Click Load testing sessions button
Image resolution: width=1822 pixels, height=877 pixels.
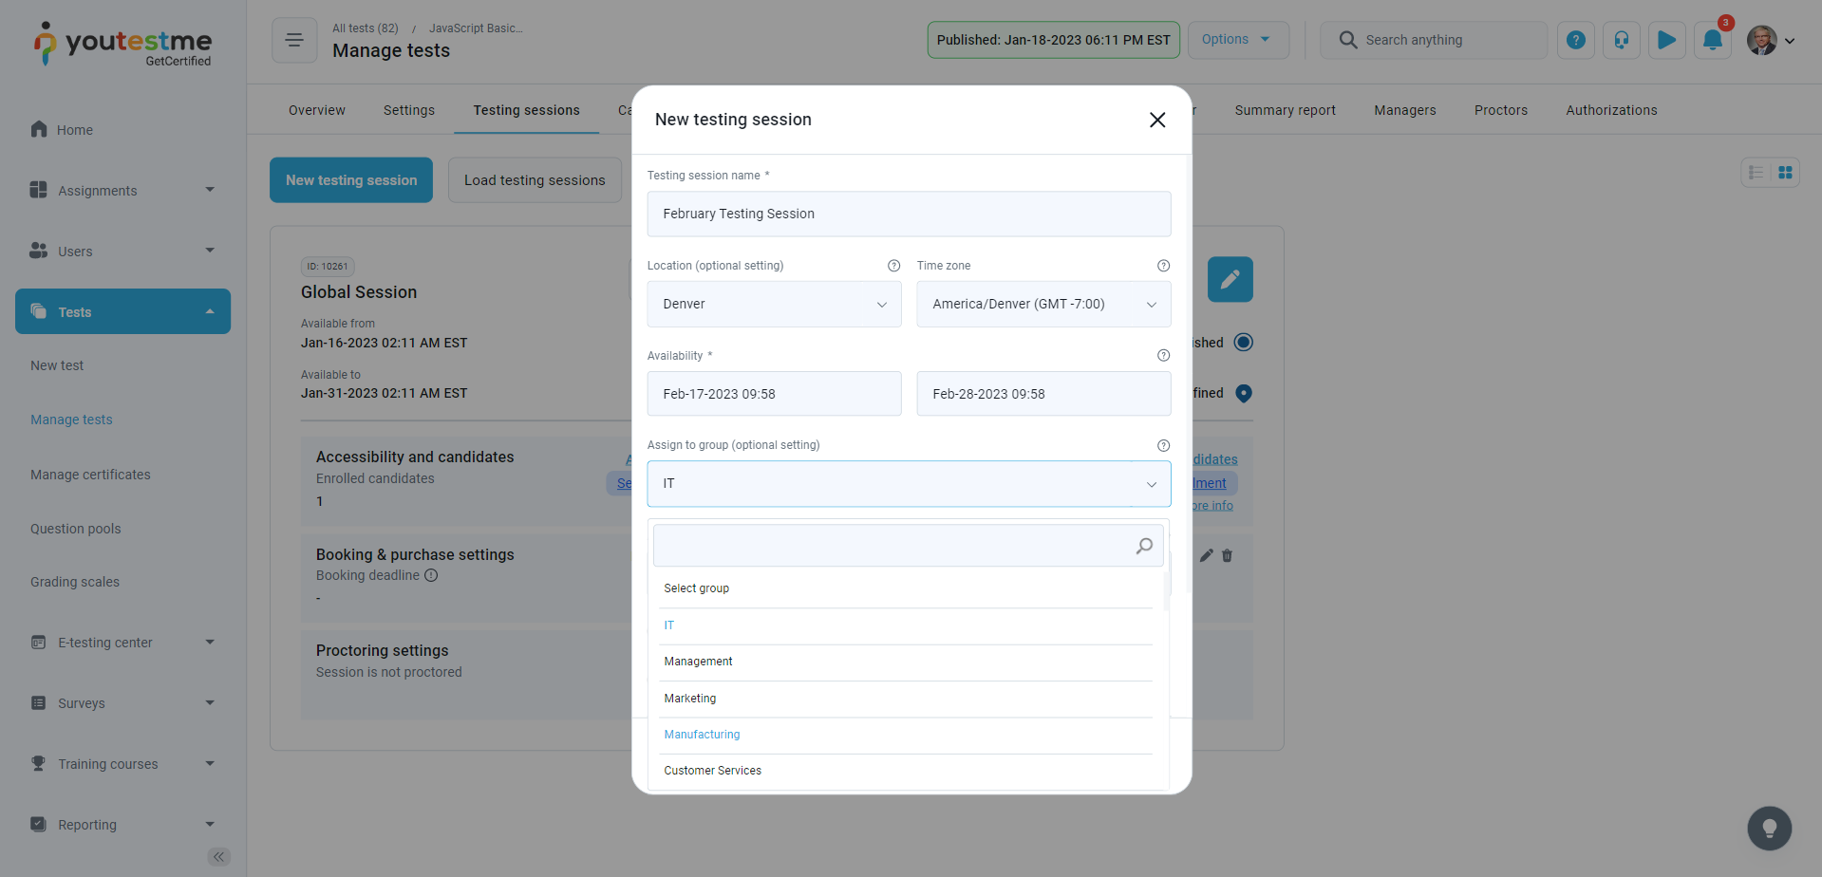534,180
